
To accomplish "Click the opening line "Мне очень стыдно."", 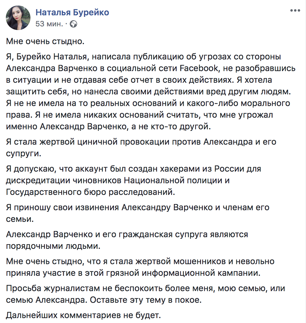I will coord(45,41).
